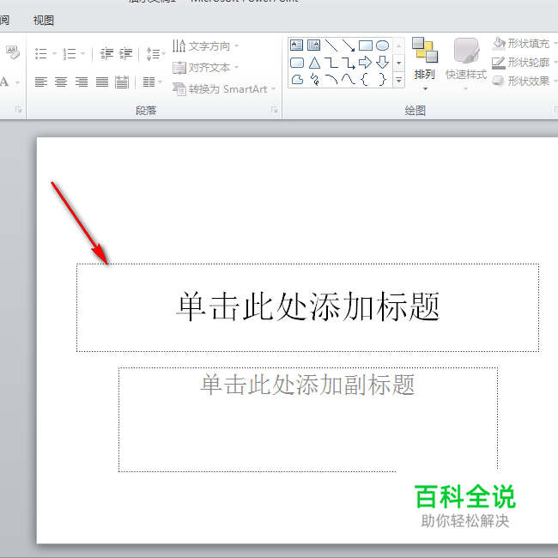The width and height of the screenshot is (558, 558).
Task: Open the columns button
Action: point(152,82)
